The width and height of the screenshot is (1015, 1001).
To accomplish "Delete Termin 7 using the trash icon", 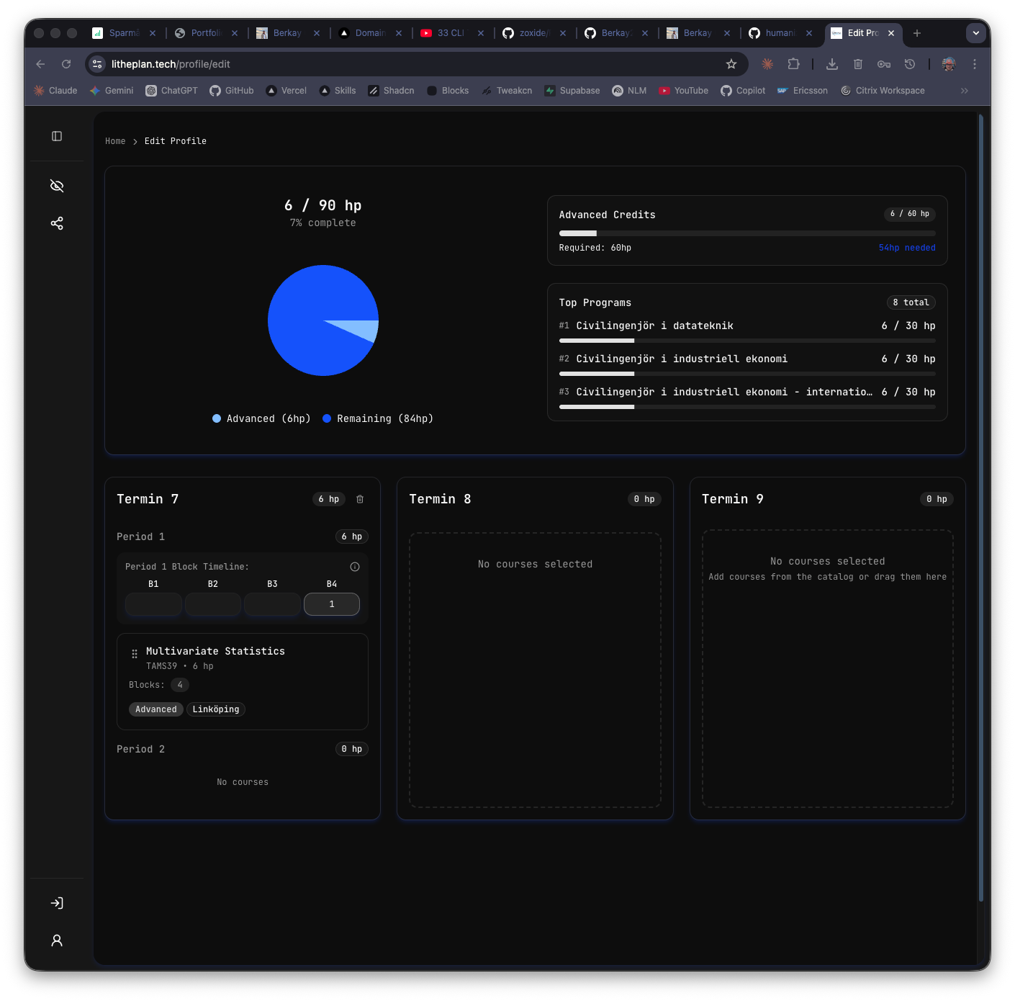I will (360, 499).
